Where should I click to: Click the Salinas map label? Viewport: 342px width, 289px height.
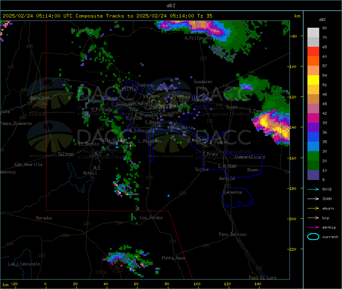tap(66, 154)
